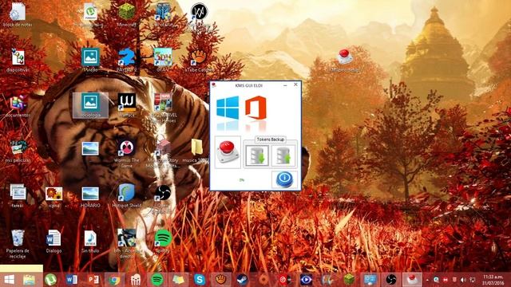The width and height of the screenshot is (511, 287).
Task: Select the GTA V desktop shortcut
Action: 163,61
